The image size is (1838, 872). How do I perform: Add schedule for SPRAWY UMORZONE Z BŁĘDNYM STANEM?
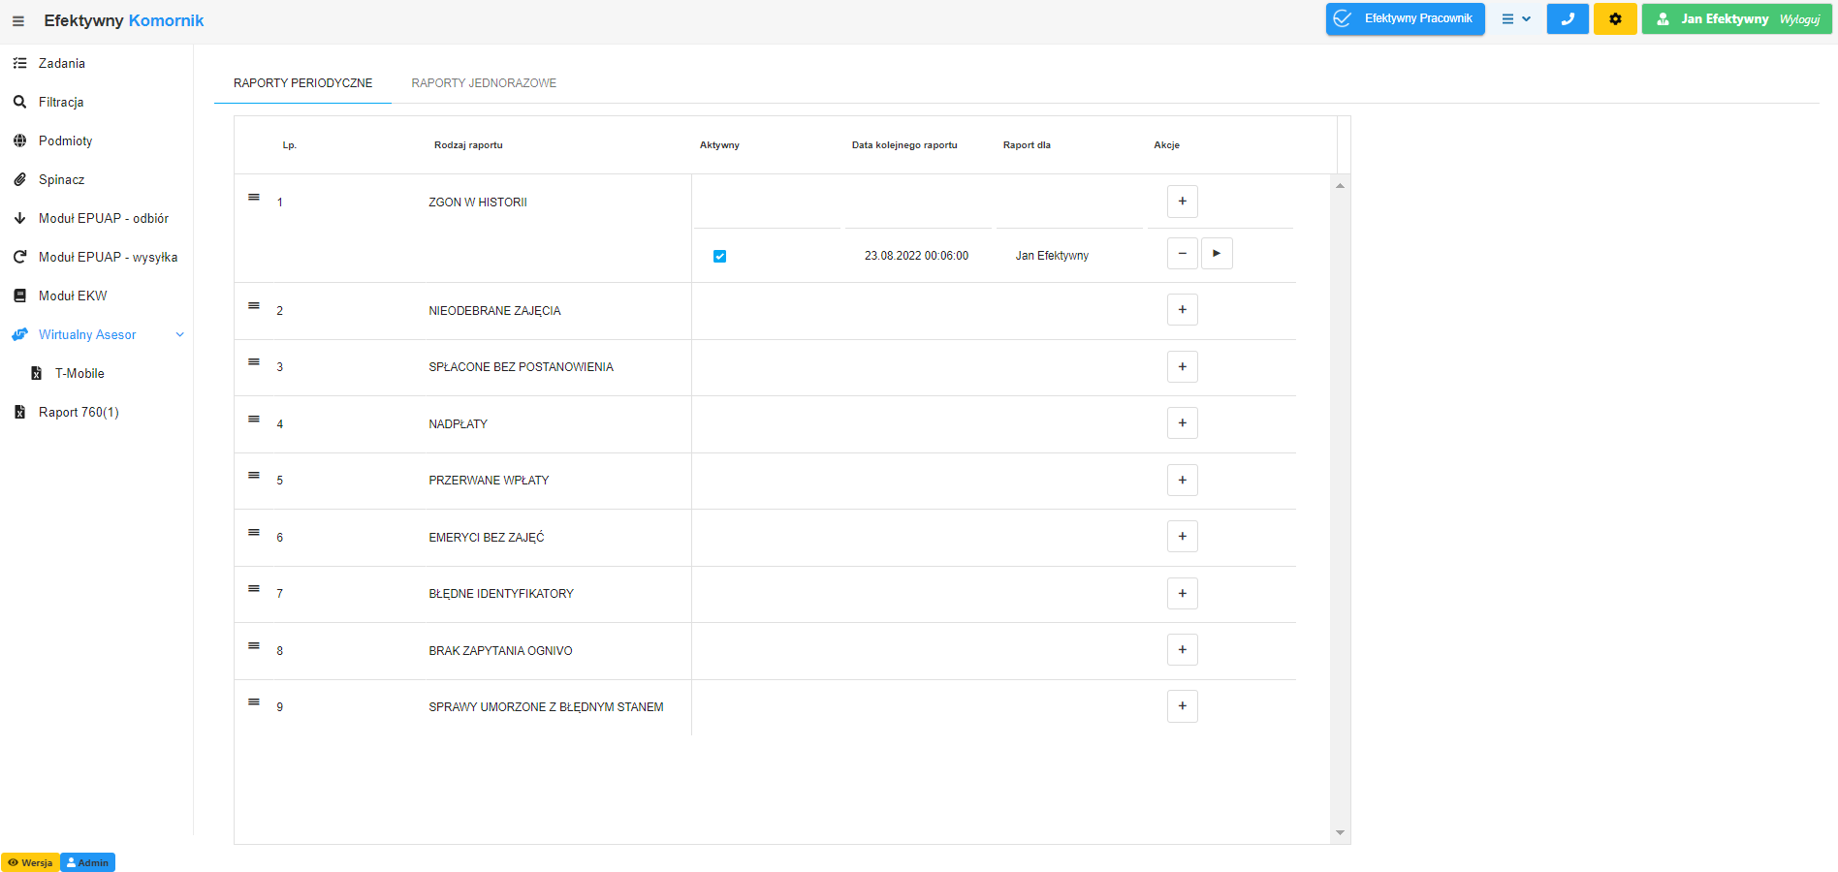[x=1182, y=706]
